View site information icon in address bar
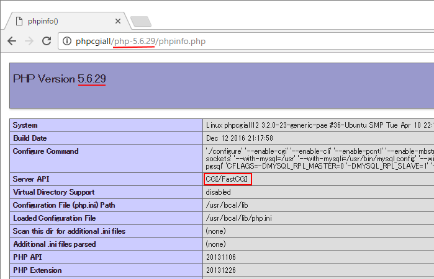The height and width of the screenshot is (279, 434). pos(66,41)
